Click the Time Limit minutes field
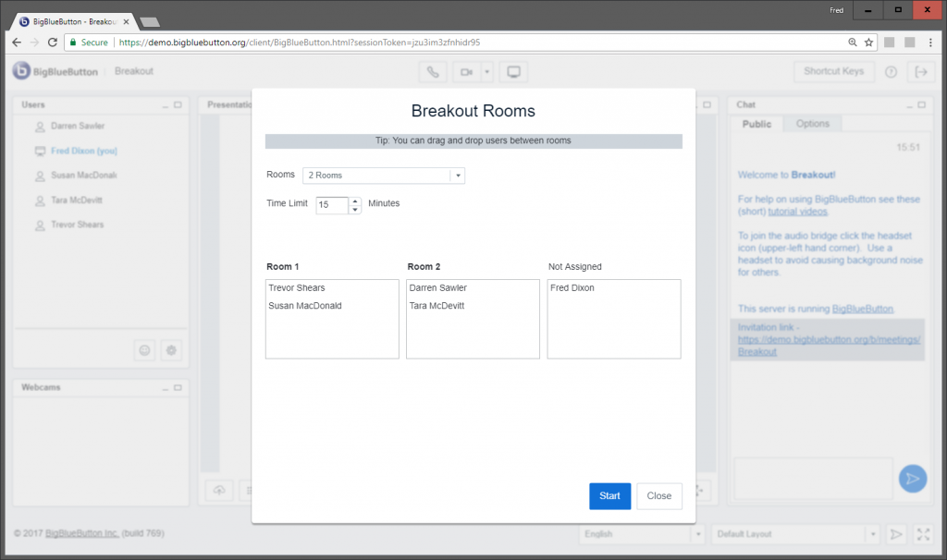 click(x=332, y=205)
